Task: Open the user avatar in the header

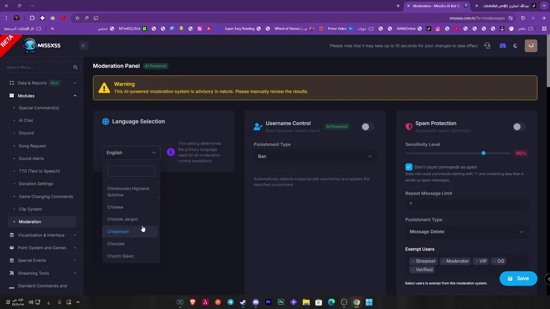Action: 531,45
